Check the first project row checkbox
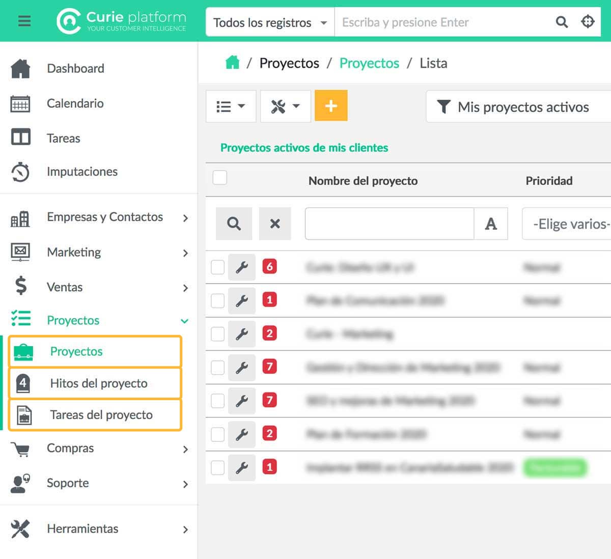Viewport: 611px width, 559px height. (x=218, y=267)
